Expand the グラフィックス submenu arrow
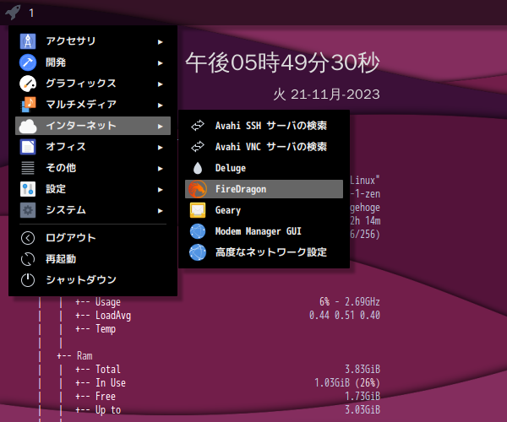This screenshot has height=422, width=507. pyautogui.click(x=160, y=84)
